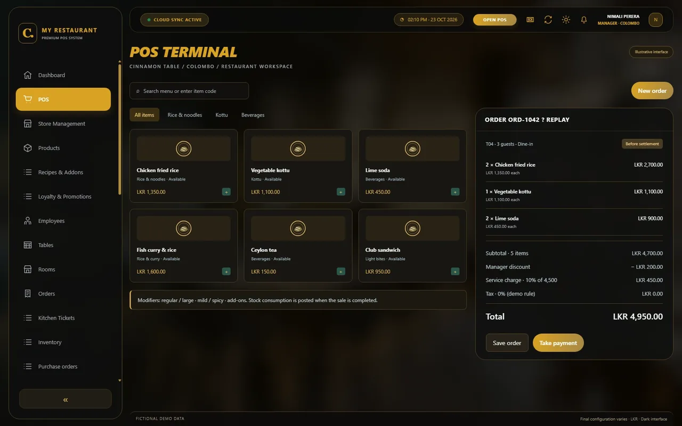Select the Kottu category tab
Image resolution: width=682 pixels, height=426 pixels.
222,115
